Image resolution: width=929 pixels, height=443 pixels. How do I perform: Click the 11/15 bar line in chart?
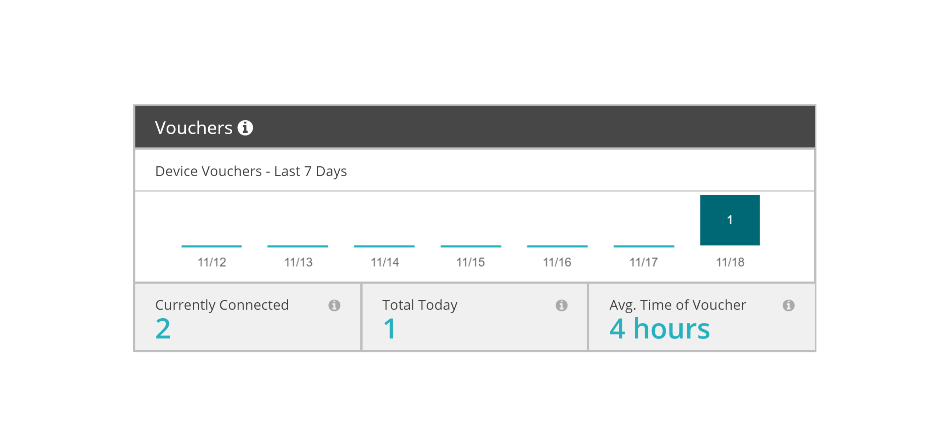pyautogui.click(x=471, y=246)
